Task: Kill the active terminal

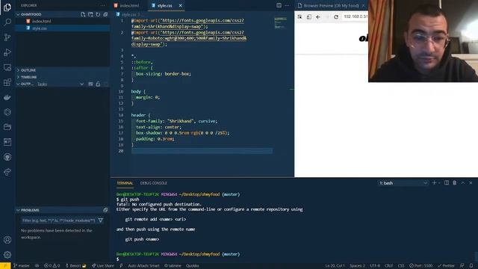Action: click(455, 182)
